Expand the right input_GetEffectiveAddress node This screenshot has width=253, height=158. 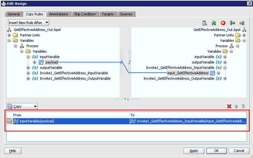coord(219,73)
